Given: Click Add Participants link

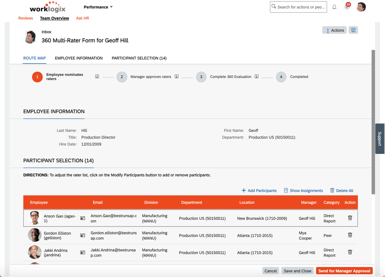Looking at the screenshot, I should coord(259,191).
